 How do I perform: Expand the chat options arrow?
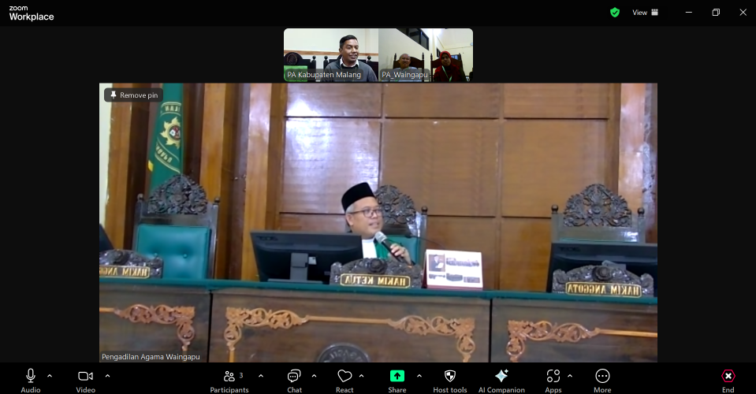314,376
